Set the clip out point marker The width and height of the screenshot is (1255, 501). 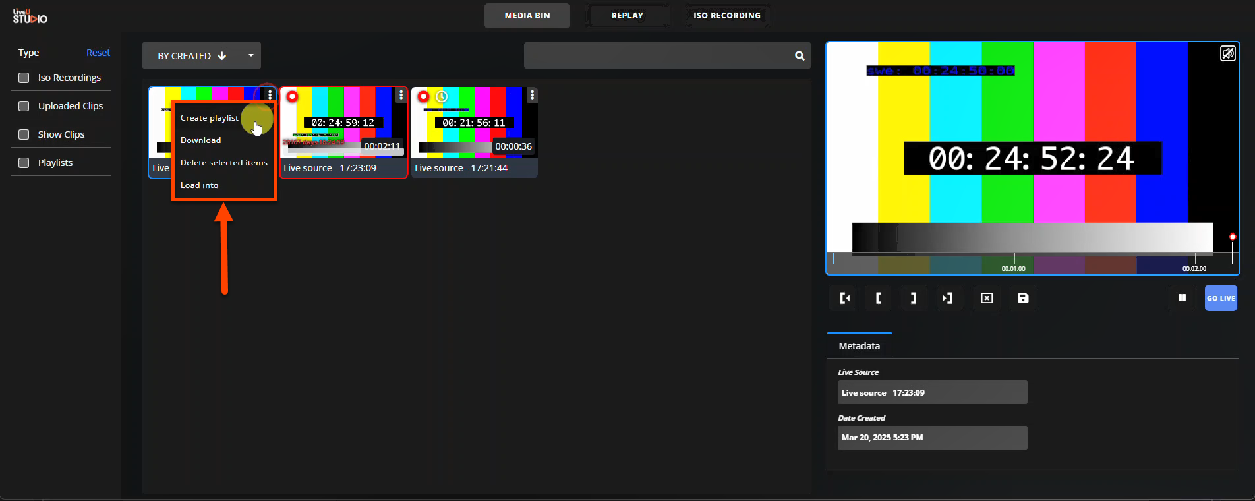(913, 299)
